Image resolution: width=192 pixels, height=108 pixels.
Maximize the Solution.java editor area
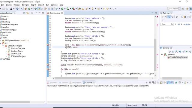point(156,13)
